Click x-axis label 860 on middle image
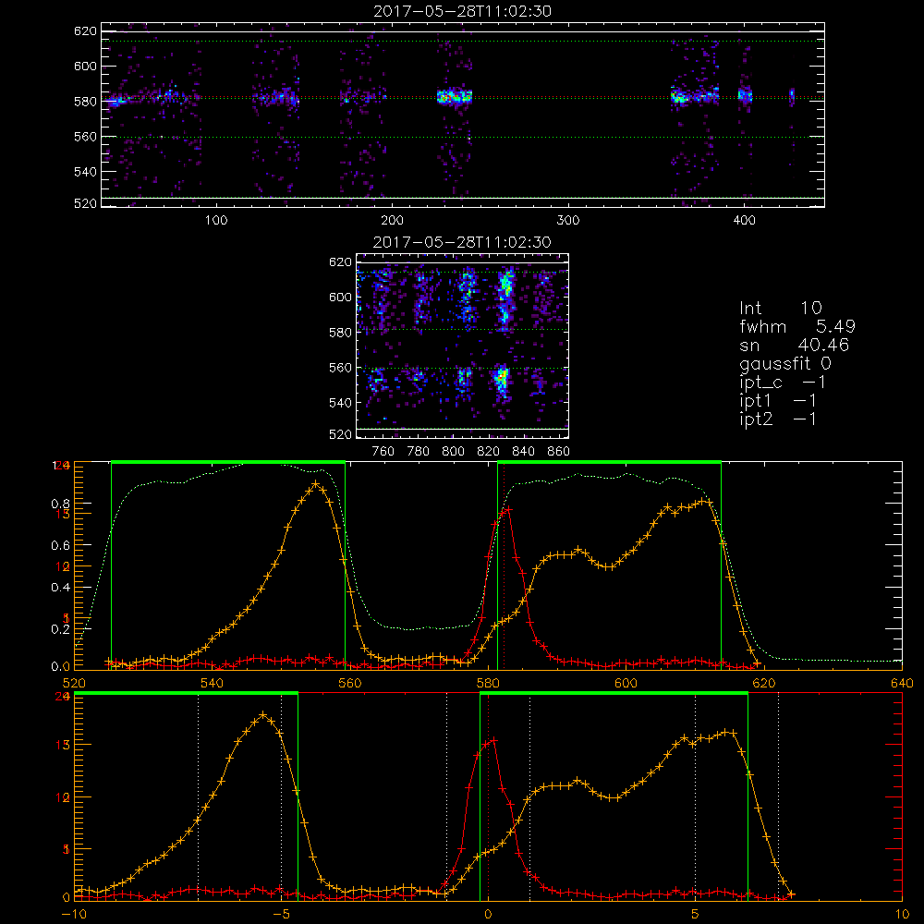The image size is (924, 924). [559, 452]
